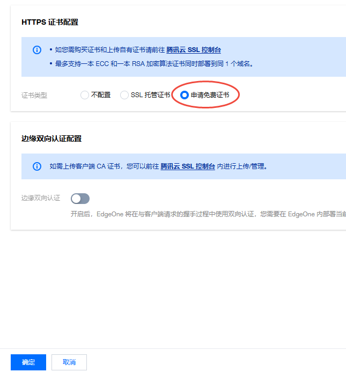The width and height of the screenshot is (346, 372).
Task: Select the 申请免费证书 radio option
Action: tap(185, 95)
